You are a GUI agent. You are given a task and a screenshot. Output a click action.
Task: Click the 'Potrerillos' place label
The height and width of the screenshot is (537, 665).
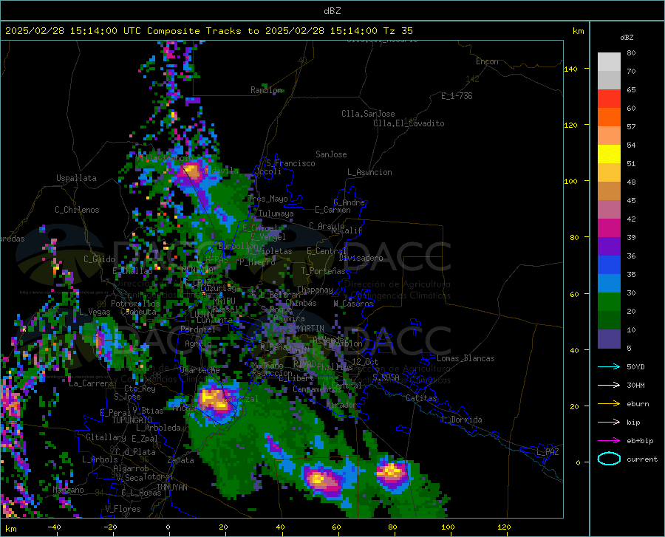[x=135, y=304]
